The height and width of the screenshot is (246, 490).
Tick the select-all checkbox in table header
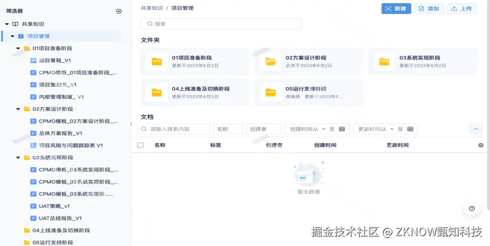point(140,145)
